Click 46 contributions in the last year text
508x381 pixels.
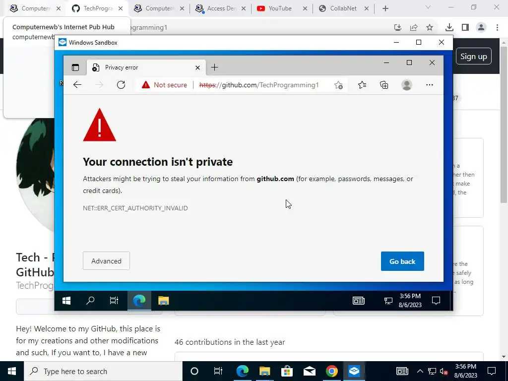[x=230, y=342]
